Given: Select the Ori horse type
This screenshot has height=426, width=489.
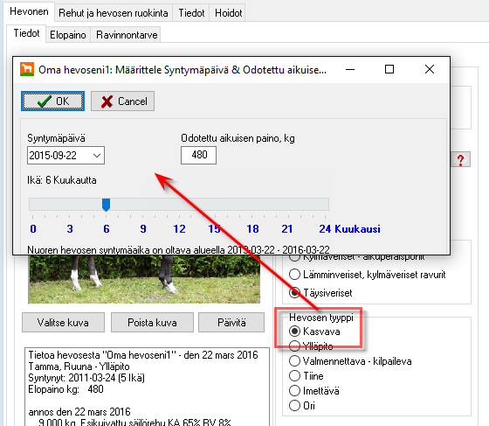Looking at the screenshot, I should [302, 405].
